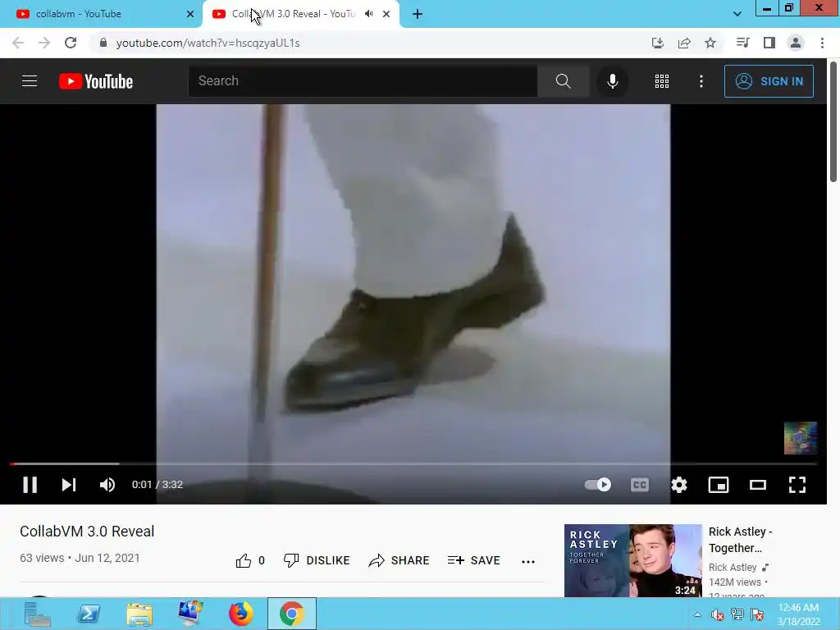Mute the tab via its audio icon
Image resolution: width=840 pixels, height=630 pixels.
(368, 14)
